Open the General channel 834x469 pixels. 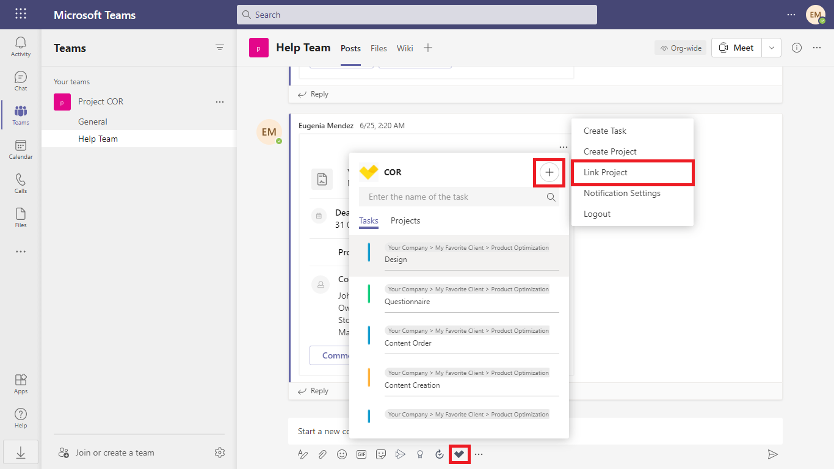tap(139, 122)
